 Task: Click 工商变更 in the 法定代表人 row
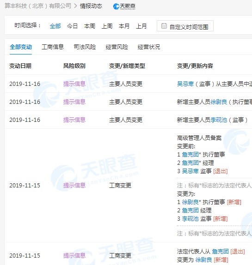coord(120,256)
